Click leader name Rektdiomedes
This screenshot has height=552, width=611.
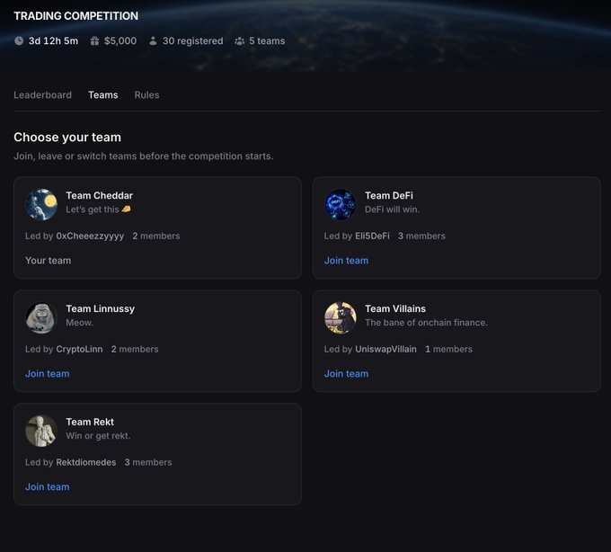tap(86, 462)
